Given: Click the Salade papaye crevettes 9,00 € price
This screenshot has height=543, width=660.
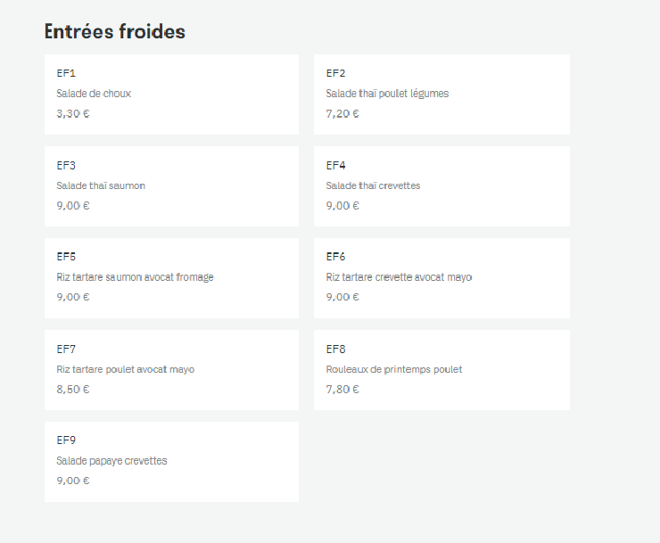Looking at the screenshot, I should pyautogui.click(x=73, y=481).
